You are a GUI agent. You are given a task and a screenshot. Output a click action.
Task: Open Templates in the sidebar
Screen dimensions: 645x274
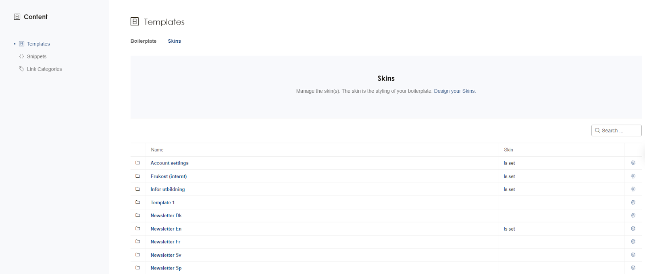[x=38, y=44]
